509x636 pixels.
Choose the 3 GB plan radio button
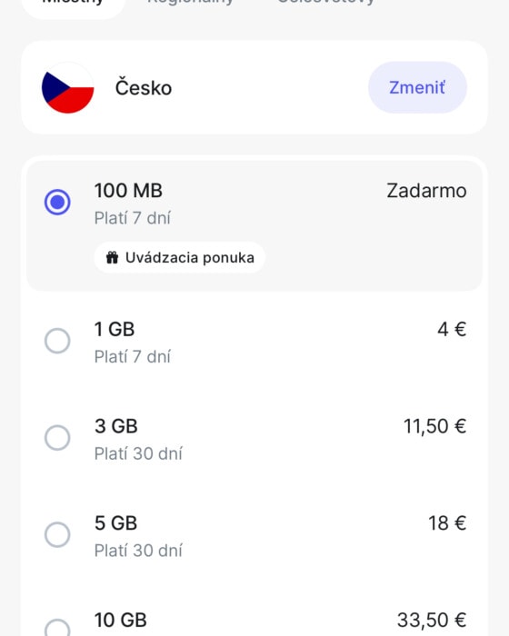click(x=57, y=438)
